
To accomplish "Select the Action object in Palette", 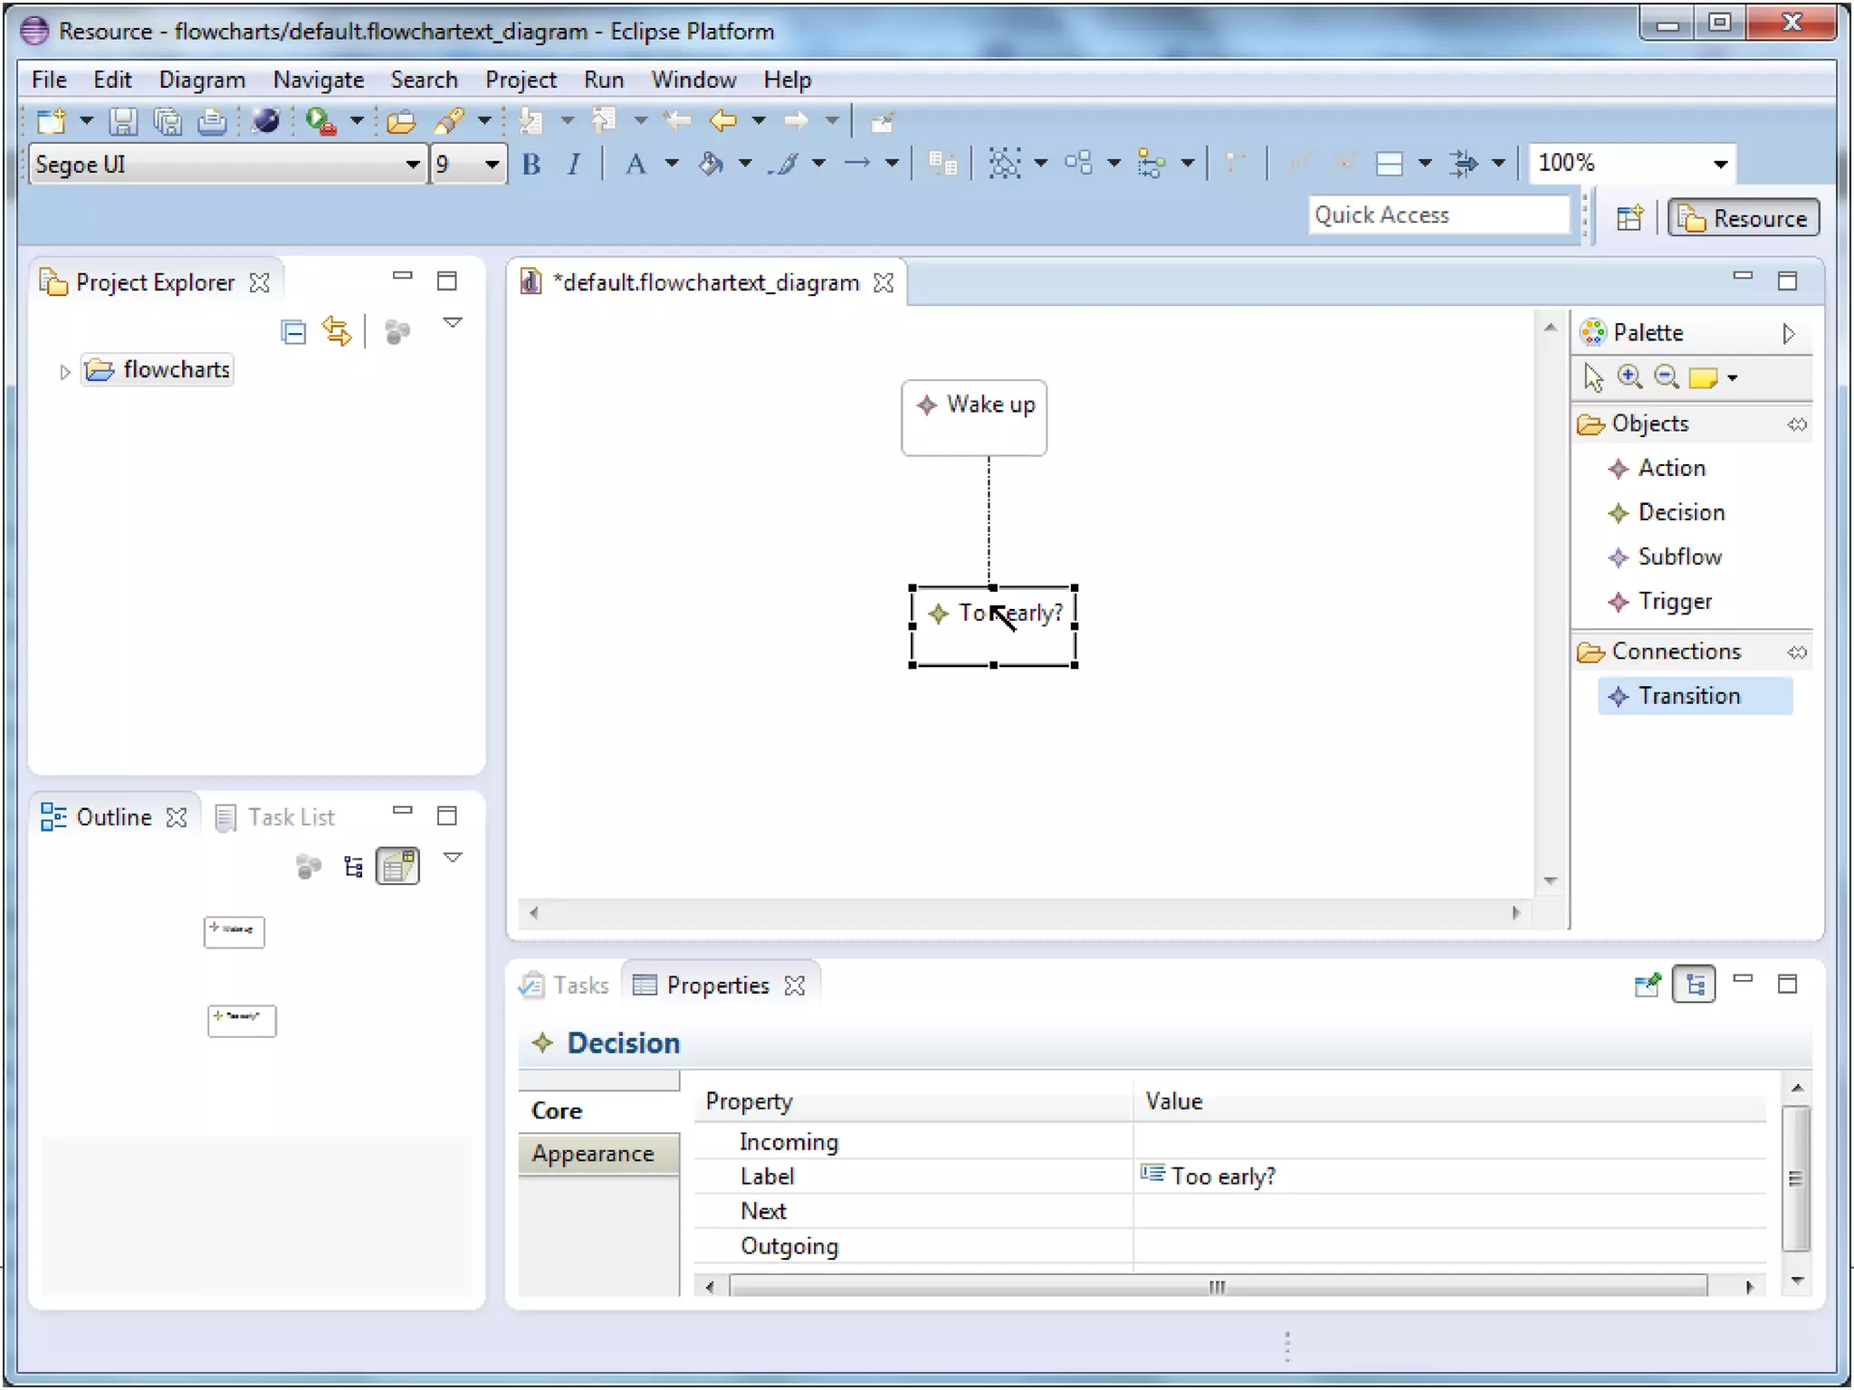I will 1670,468.
